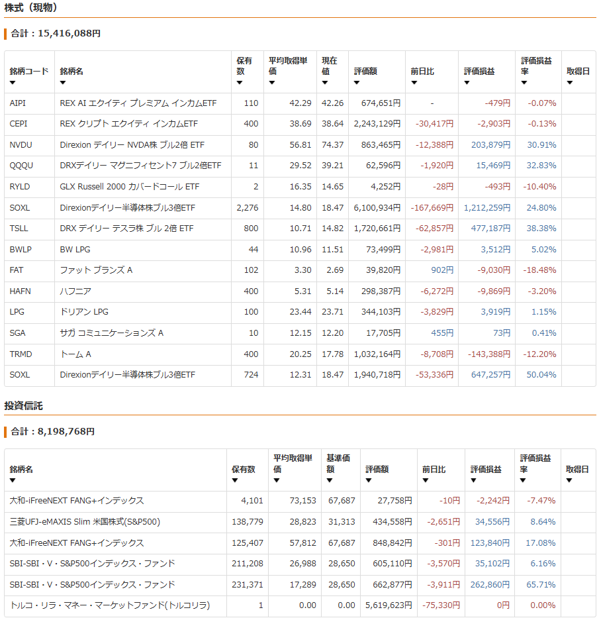Click the 262,860円 profit cell
This screenshot has height=620, width=599.
point(490,584)
